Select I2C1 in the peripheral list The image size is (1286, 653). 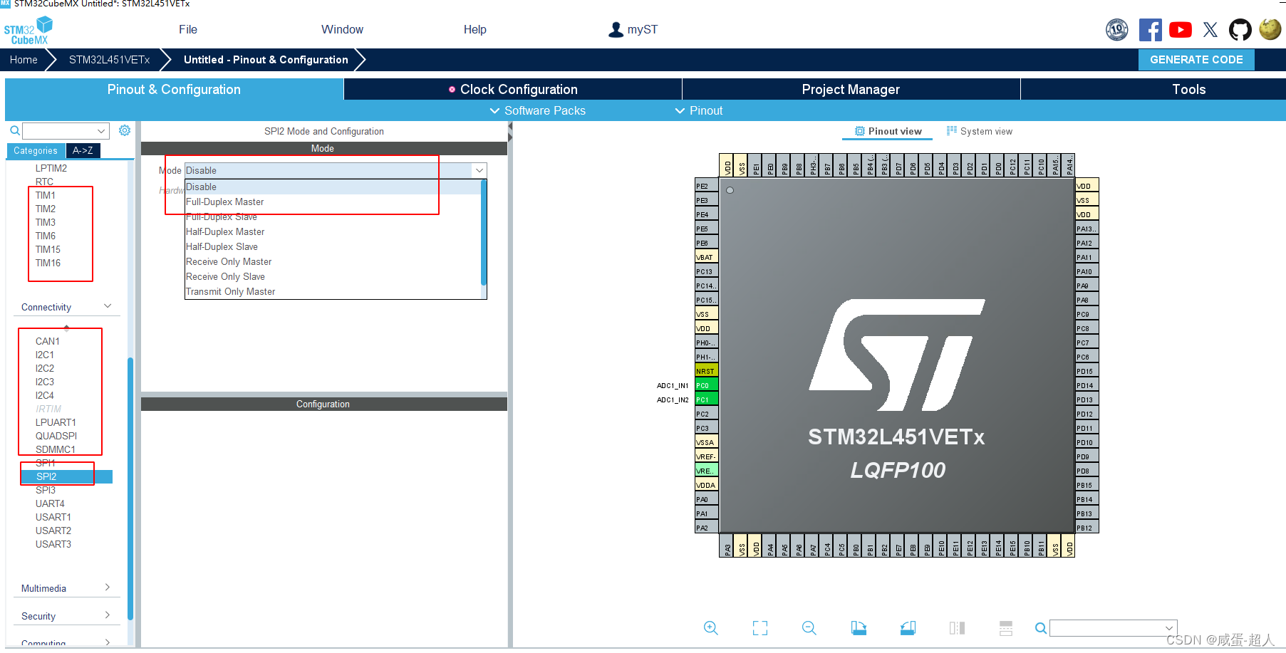[44, 355]
